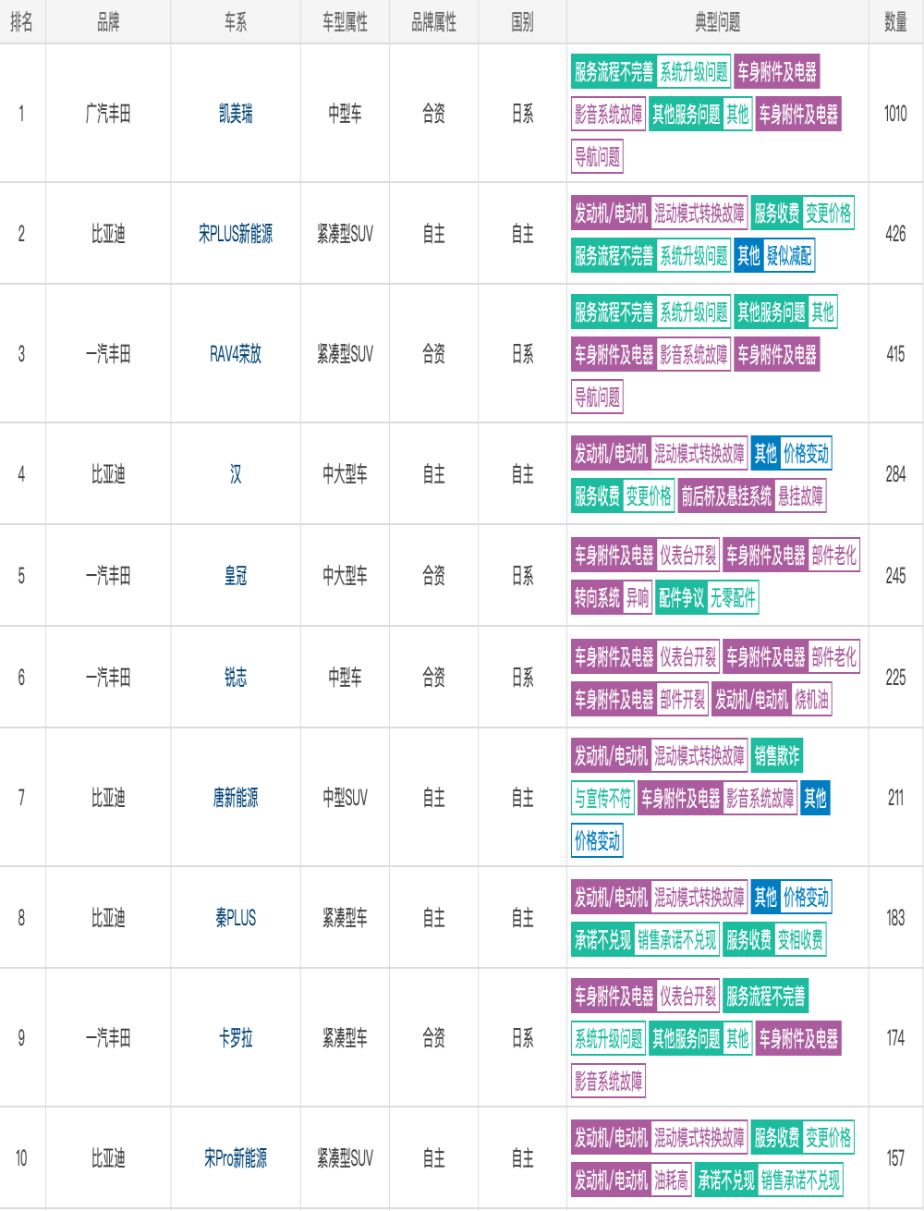Open the 汉 car series link
The height and width of the screenshot is (1211, 924).
[236, 474]
